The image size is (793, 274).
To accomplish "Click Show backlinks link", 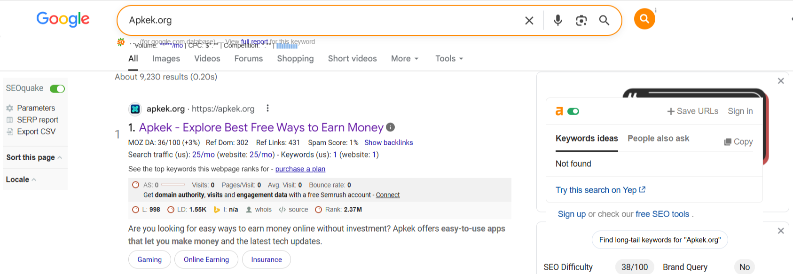I will tap(389, 142).
